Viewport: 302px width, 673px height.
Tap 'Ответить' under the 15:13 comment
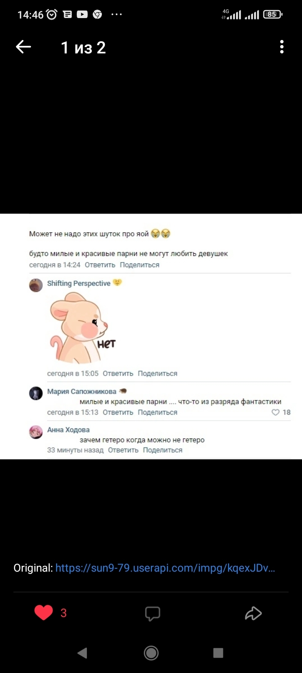(118, 412)
